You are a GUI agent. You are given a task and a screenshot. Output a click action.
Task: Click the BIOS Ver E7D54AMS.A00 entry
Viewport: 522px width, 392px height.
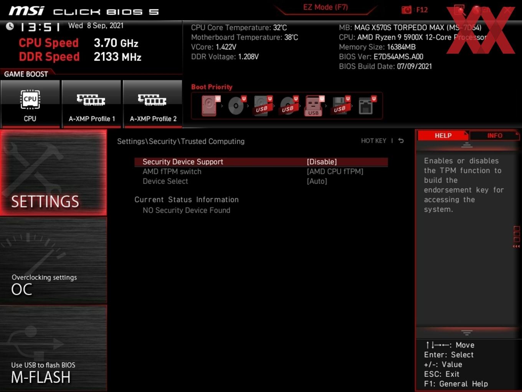(x=381, y=56)
